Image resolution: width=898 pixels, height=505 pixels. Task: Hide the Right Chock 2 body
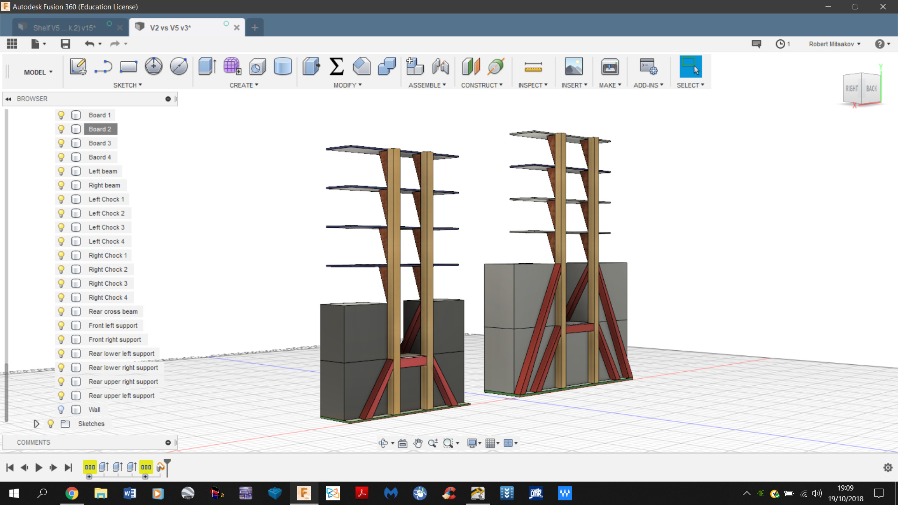pos(61,269)
